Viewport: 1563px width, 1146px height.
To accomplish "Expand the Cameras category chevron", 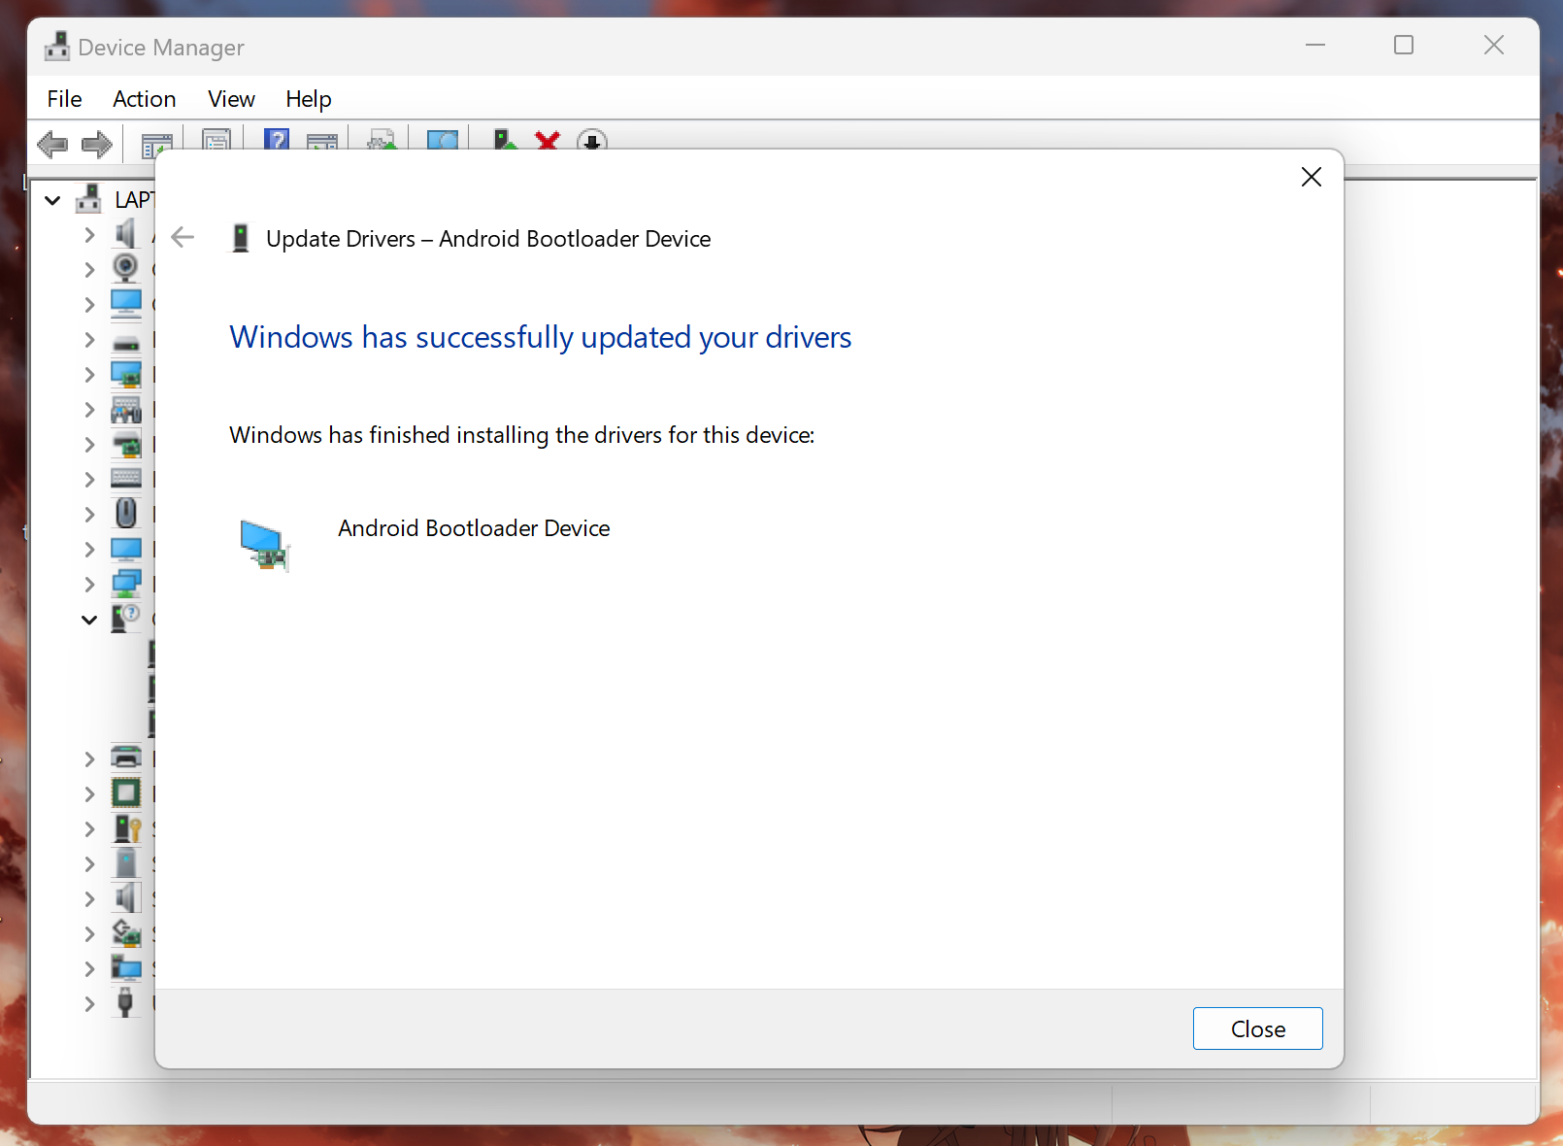I will [89, 270].
